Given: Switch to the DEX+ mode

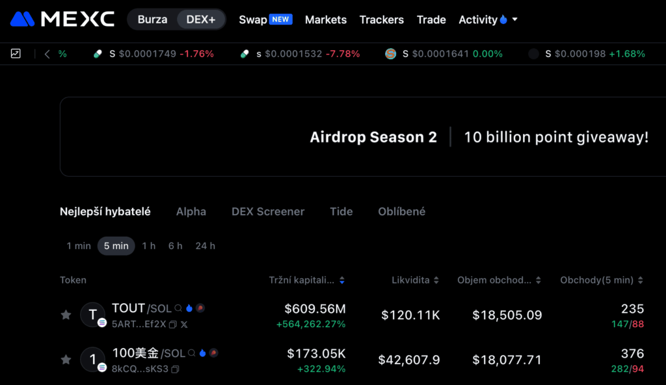Looking at the screenshot, I should click(200, 20).
